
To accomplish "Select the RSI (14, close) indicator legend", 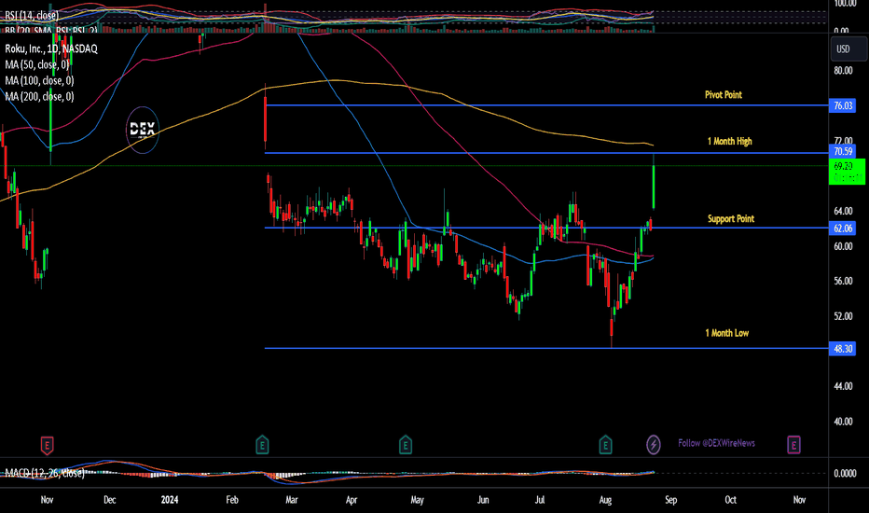I will (x=32, y=16).
